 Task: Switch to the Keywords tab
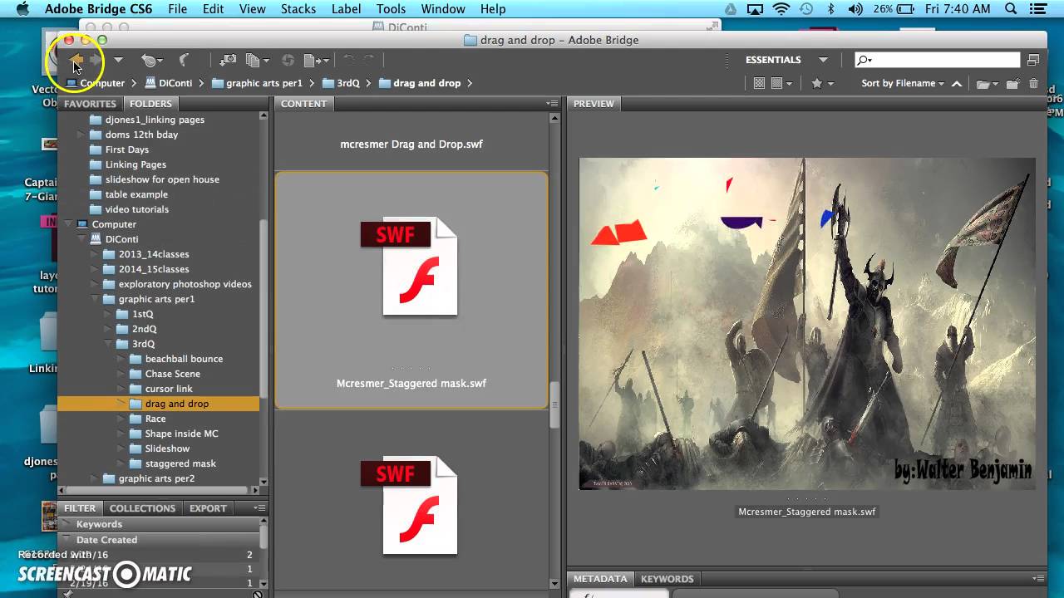[x=667, y=579]
